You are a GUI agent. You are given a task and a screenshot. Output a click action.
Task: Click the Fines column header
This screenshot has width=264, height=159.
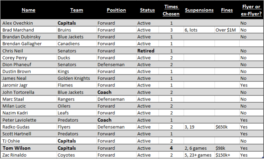(227, 10)
